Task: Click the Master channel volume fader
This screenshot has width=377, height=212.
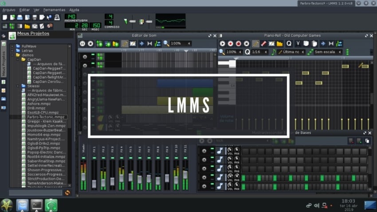Action: point(83,177)
